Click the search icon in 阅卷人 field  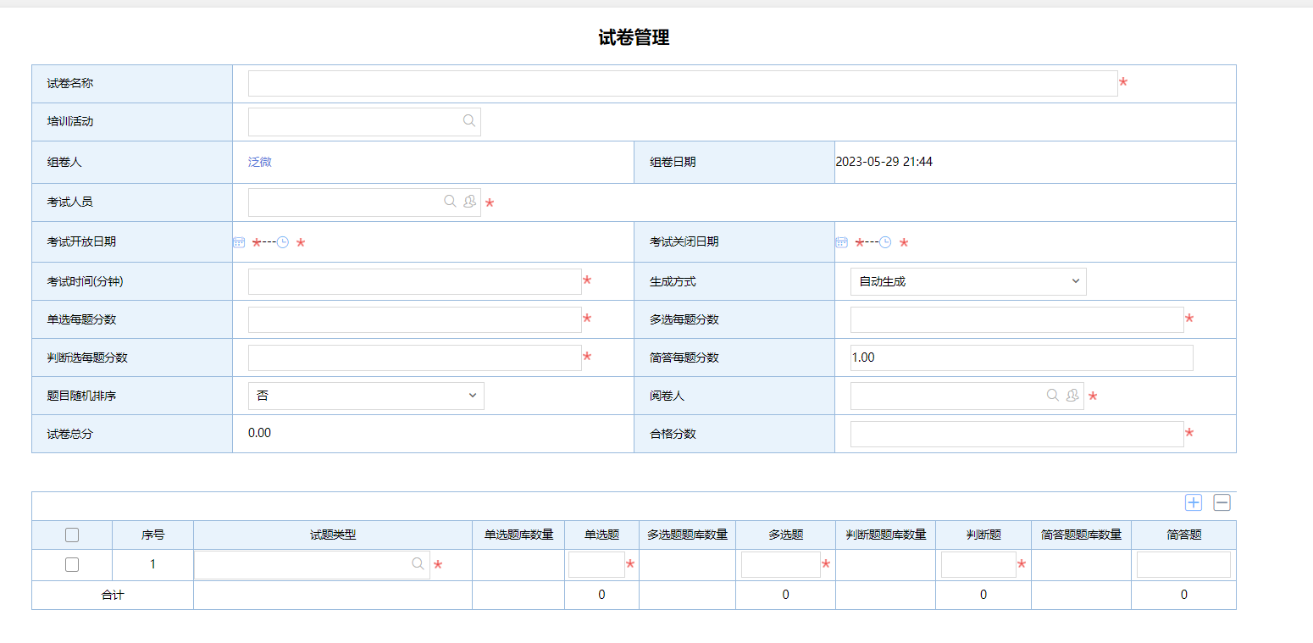1053,396
